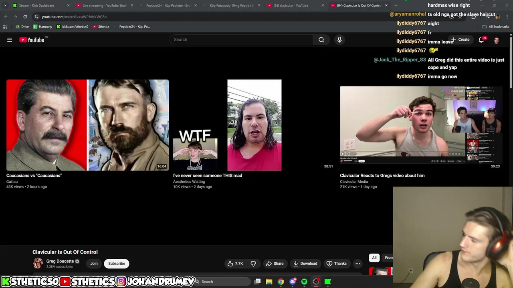This screenshot has width=513, height=288.
Task: Open the Kick app from the taskbar
Action: click(x=328, y=282)
